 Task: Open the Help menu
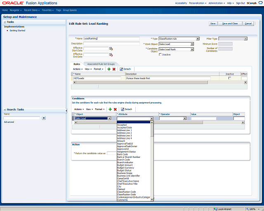click(x=230, y=3)
